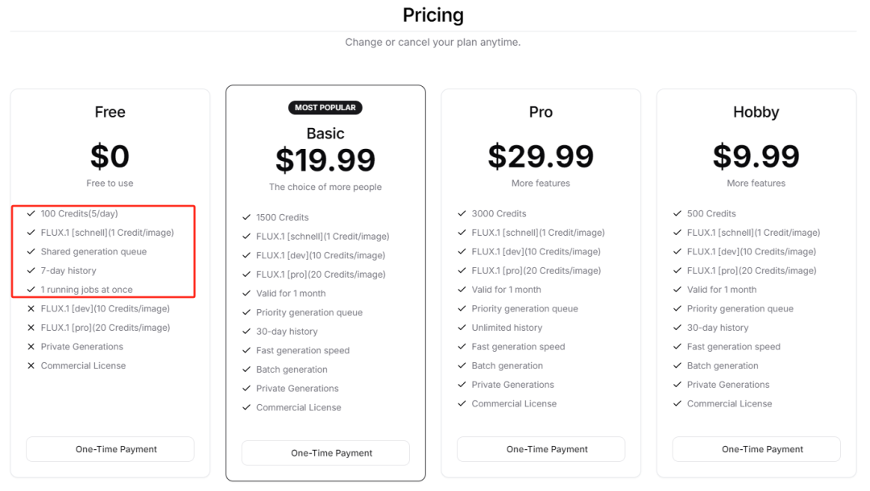
Task: Click the $19.99 Basic price
Action: (325, 160)
